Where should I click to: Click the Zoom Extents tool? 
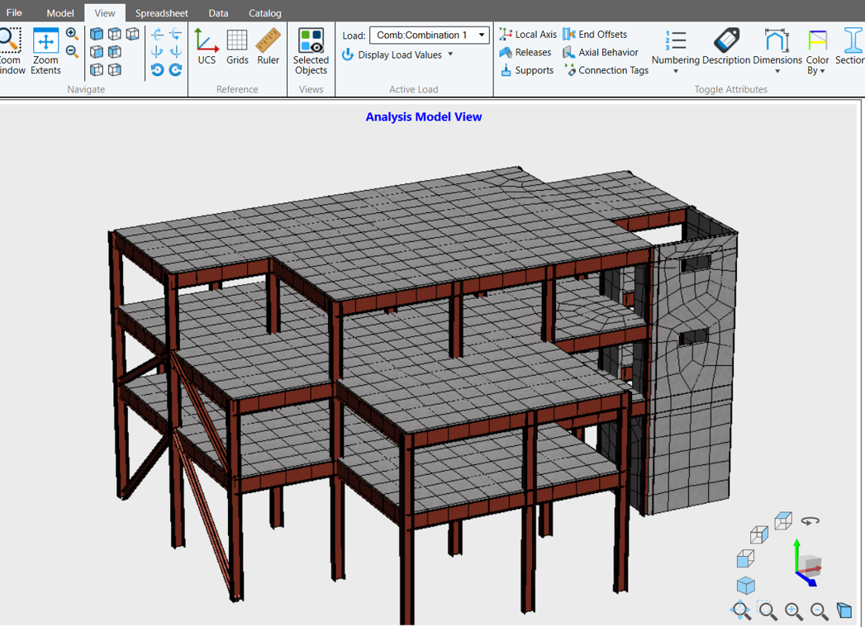pyautogui.click(x=45, y=51)
